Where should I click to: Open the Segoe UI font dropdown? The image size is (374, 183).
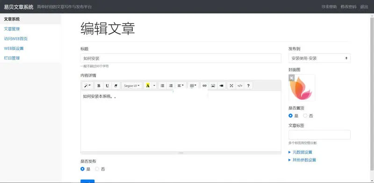tap(132, 85)
